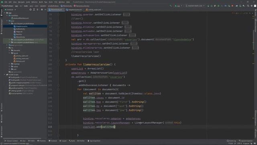The width and height of the screenshot is (257, 145).
Task: Open Search Everywhere magnifier icon
Action: coord(248,6)
